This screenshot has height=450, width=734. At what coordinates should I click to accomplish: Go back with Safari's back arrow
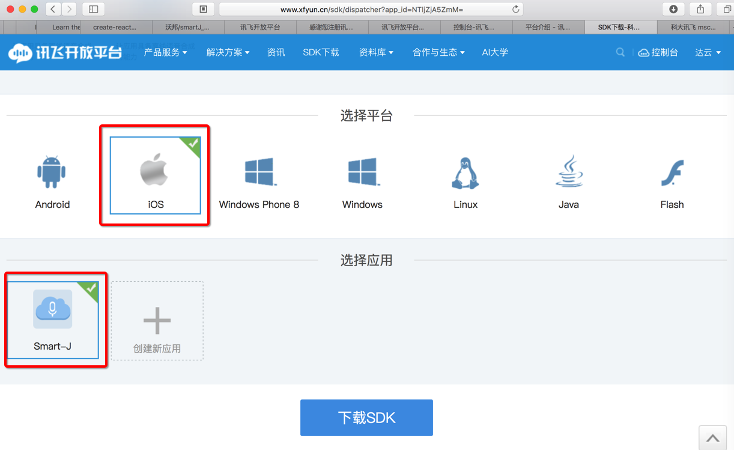pos(53,9)
